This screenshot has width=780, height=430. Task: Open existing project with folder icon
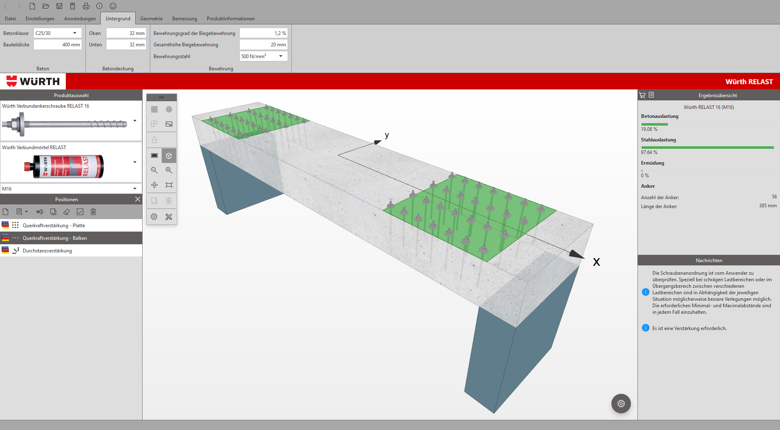pos(46,6)
